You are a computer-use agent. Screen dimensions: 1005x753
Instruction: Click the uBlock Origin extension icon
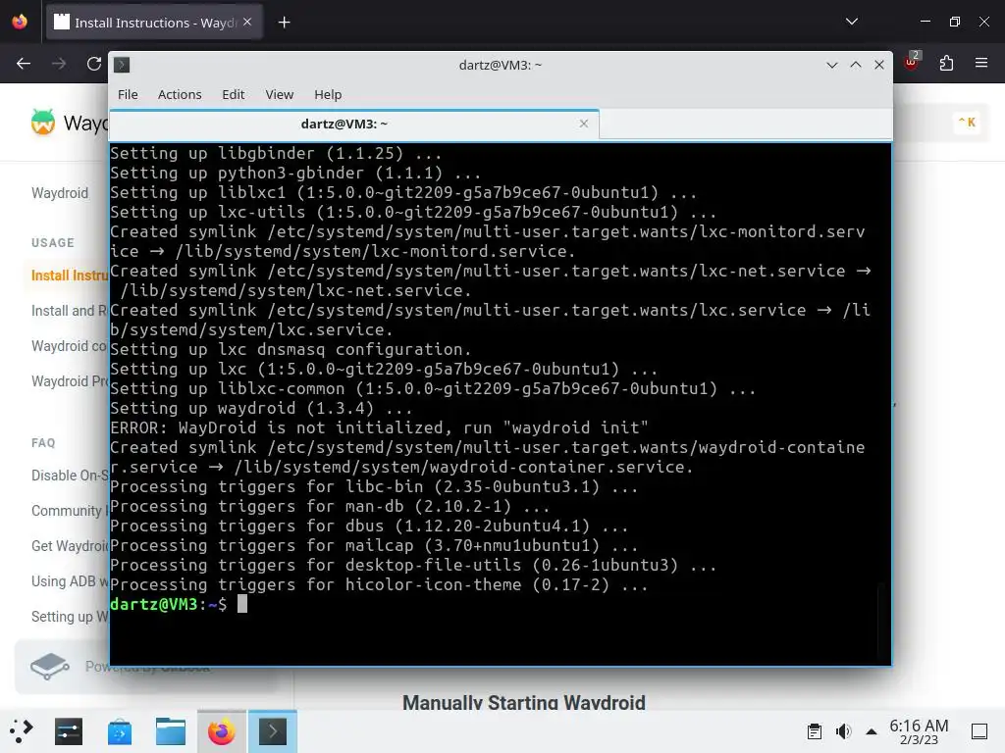(911, 62)
